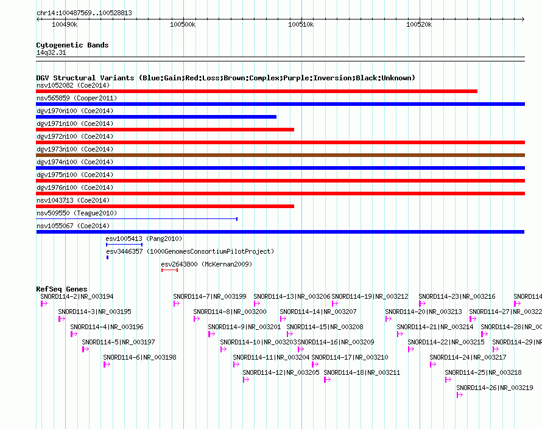Click the SNORD114-4 gene arrow glyph
The image size is (542, 429).
[74, 334]
